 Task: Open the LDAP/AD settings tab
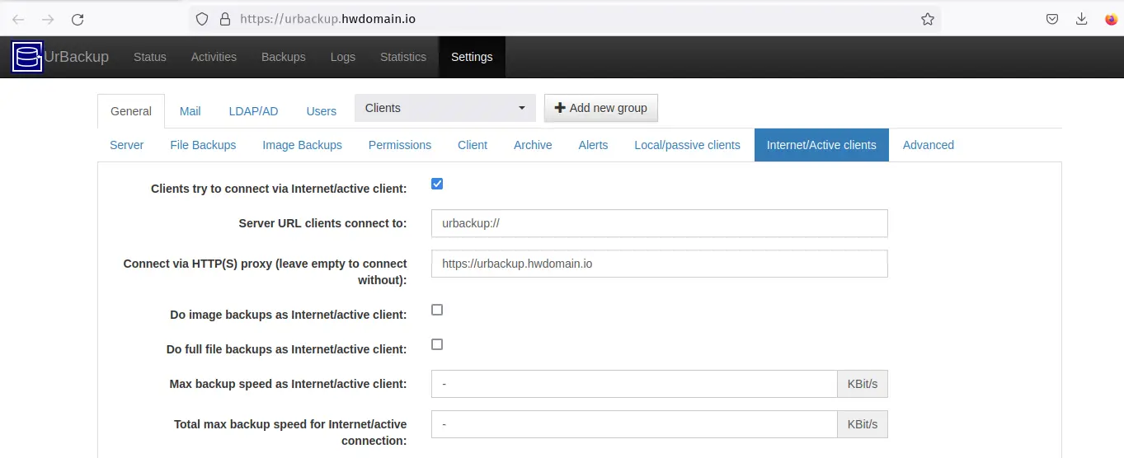pyautogui.click(x=253, y=111)
